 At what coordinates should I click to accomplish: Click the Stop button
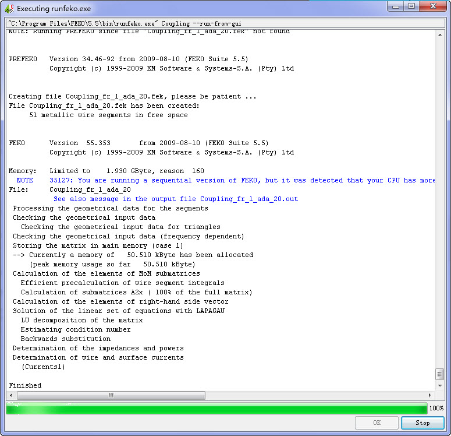(x=422, y=423)
